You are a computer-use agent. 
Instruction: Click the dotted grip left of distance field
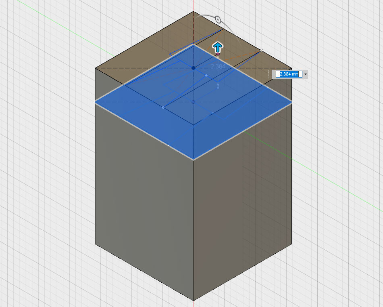point(268,74)
